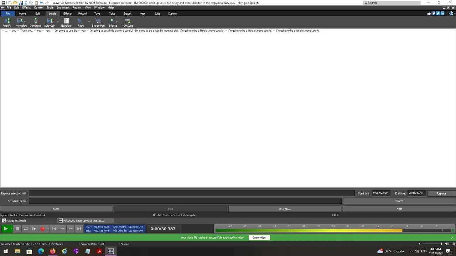Click the Replace selection with field
This screenshot has width=456, height=256.
[x=192, y=193]
